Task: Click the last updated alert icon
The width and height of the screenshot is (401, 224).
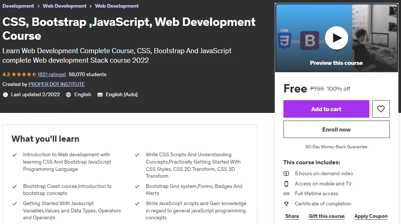Action: click(5, 95)
